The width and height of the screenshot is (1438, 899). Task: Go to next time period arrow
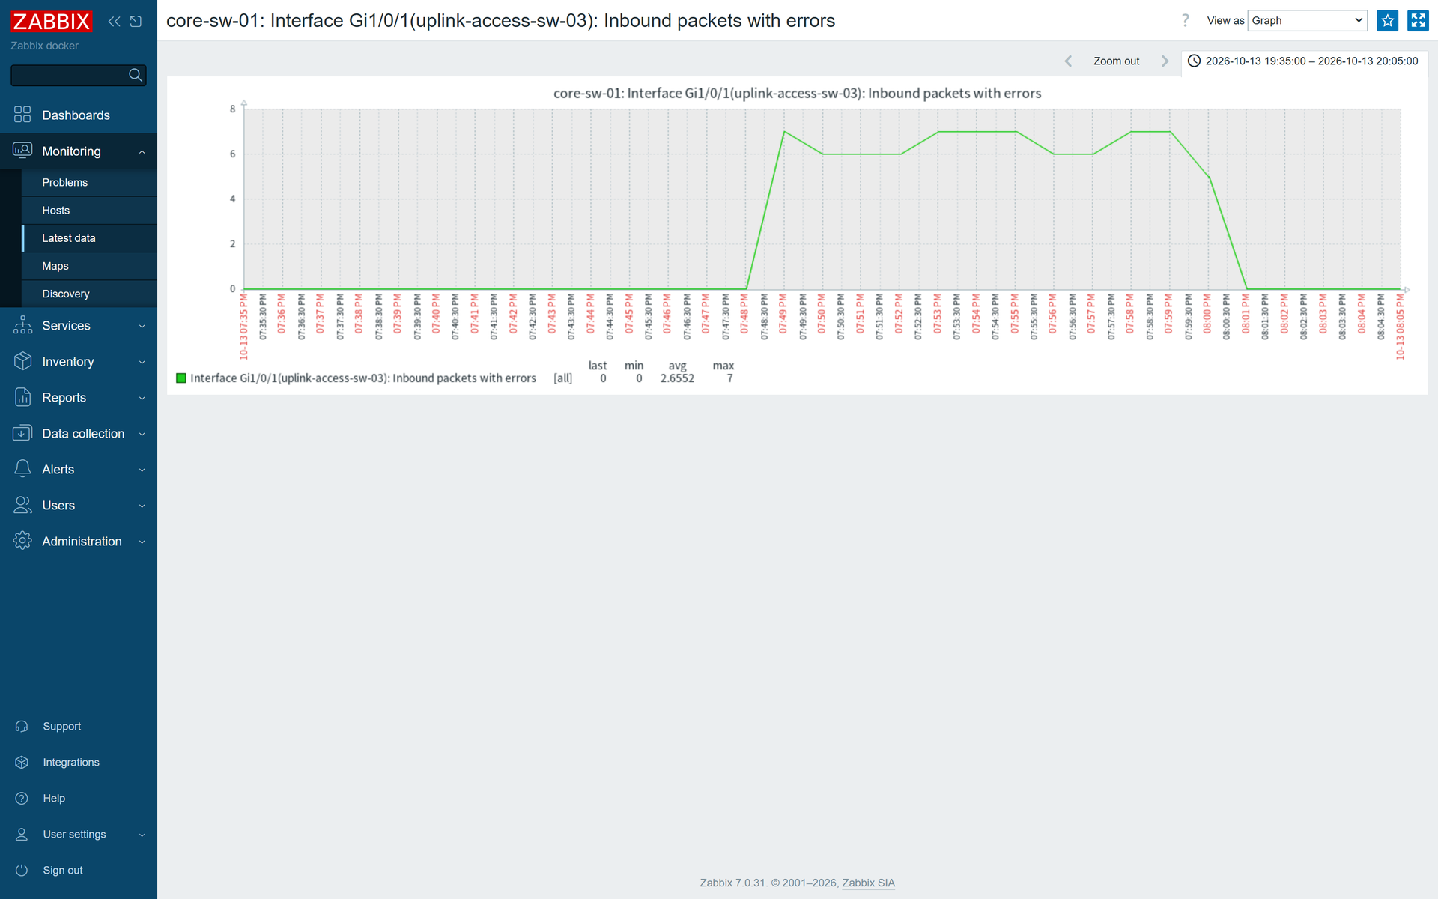click(x=1165, y=61)
